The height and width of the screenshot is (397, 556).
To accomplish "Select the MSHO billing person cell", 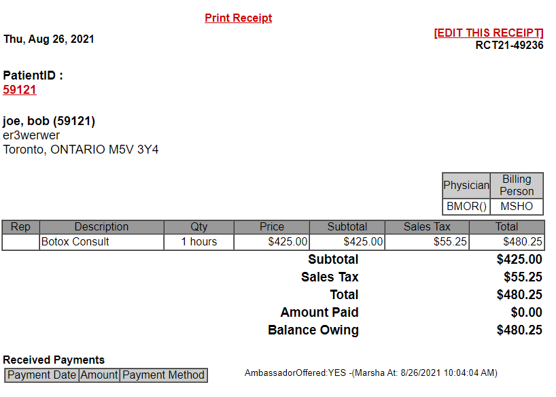I will pos(517,207).
